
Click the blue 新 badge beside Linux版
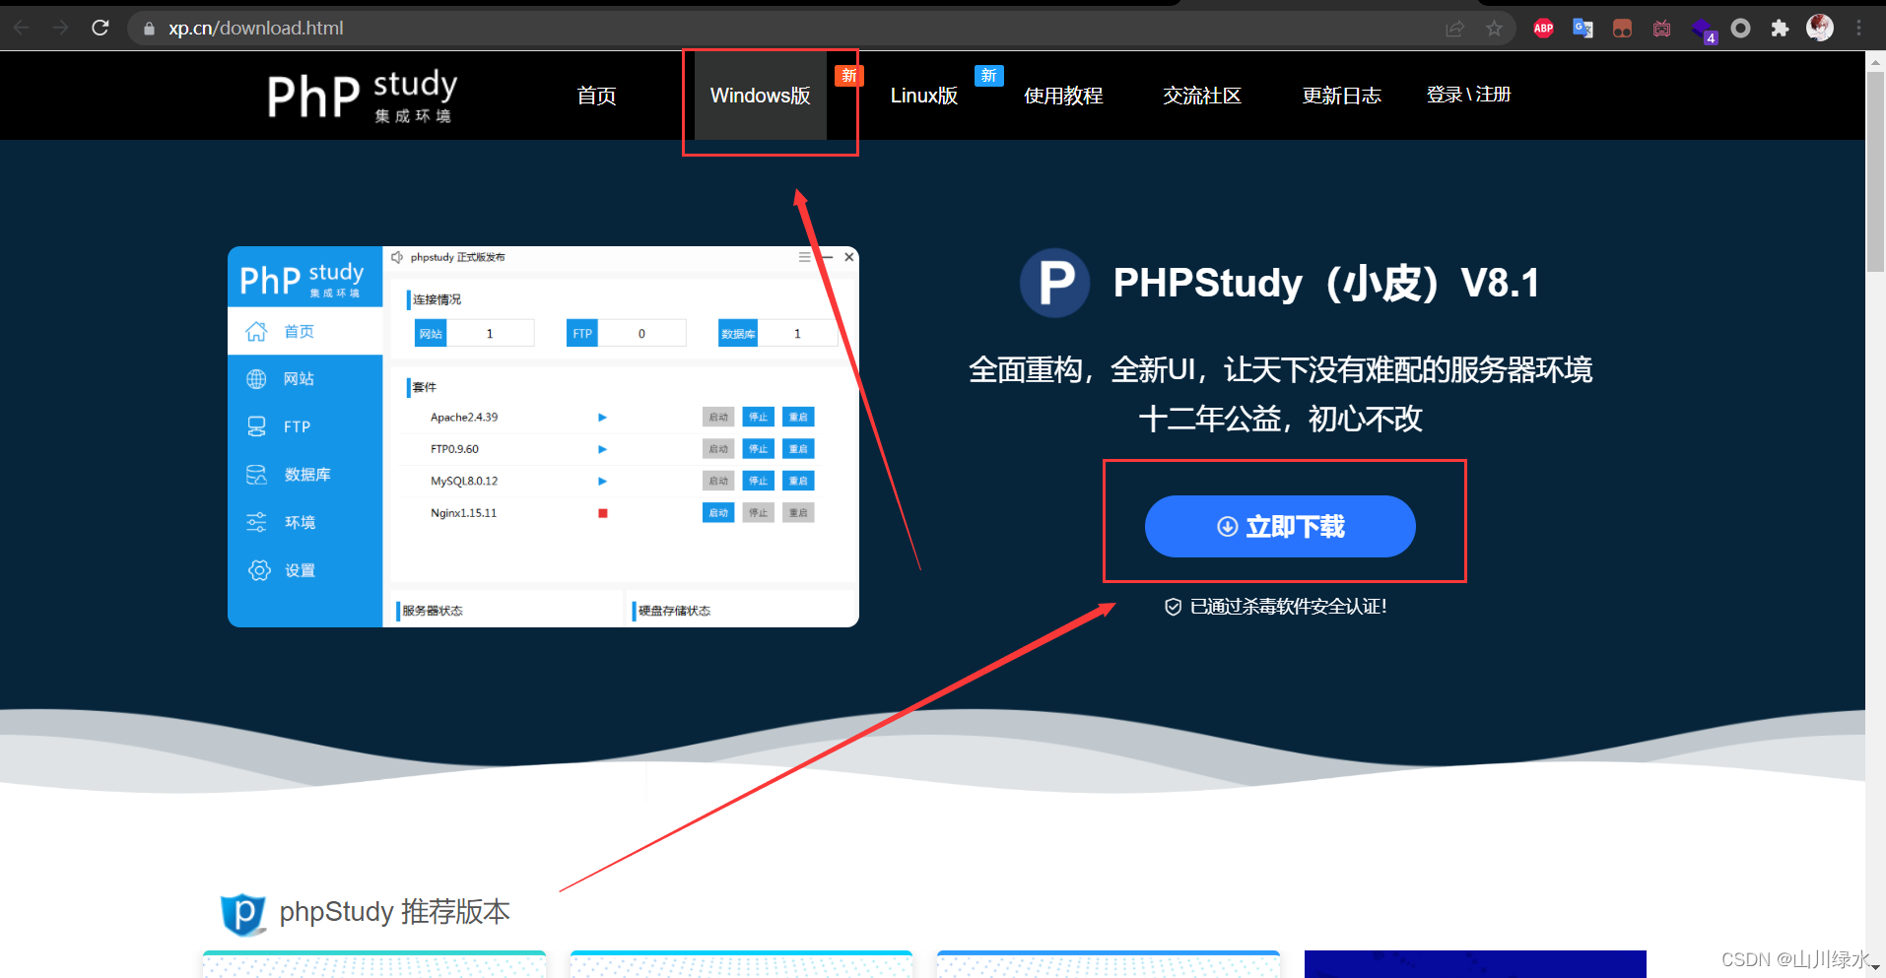(988, 76)
